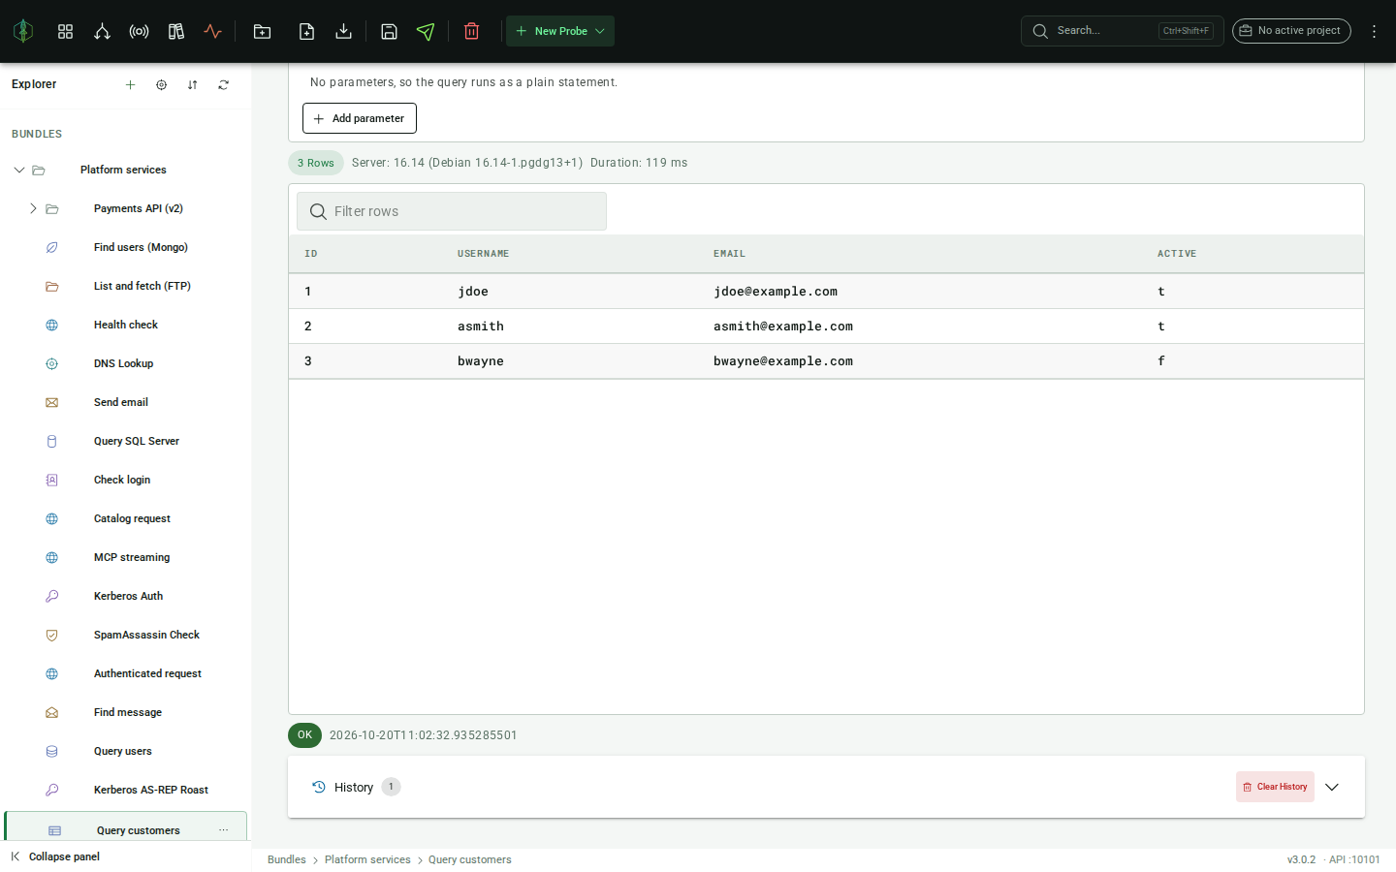Viewport: 1396px width, 872px height.
Task: Click the Add parameter button
Action: [x=360, y=118]
